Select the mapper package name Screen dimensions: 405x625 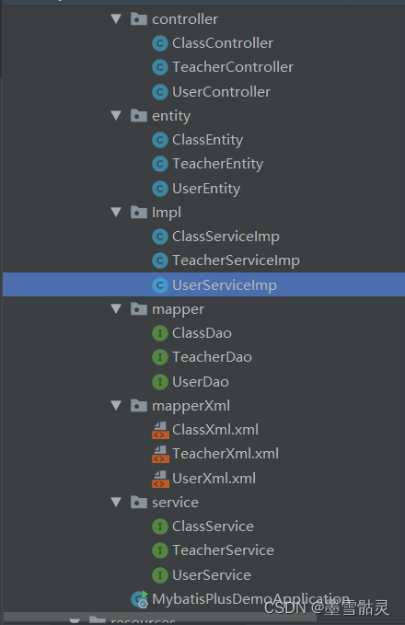coord(178,309)
